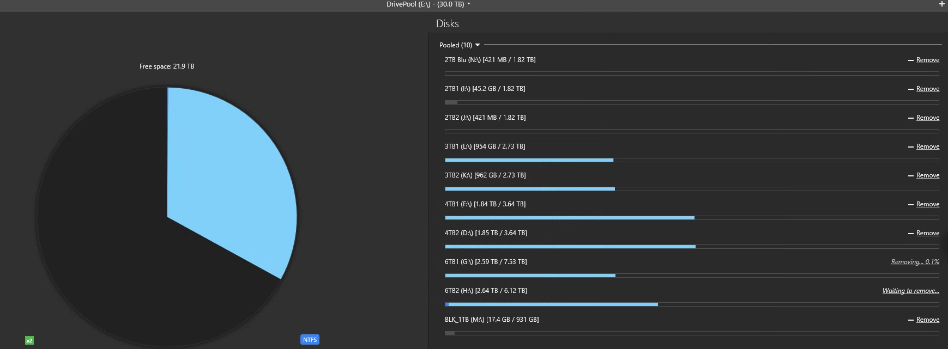Click the blue NTFS badge
The width and height of the screenshot is (948, 349).
pos(310,340)
